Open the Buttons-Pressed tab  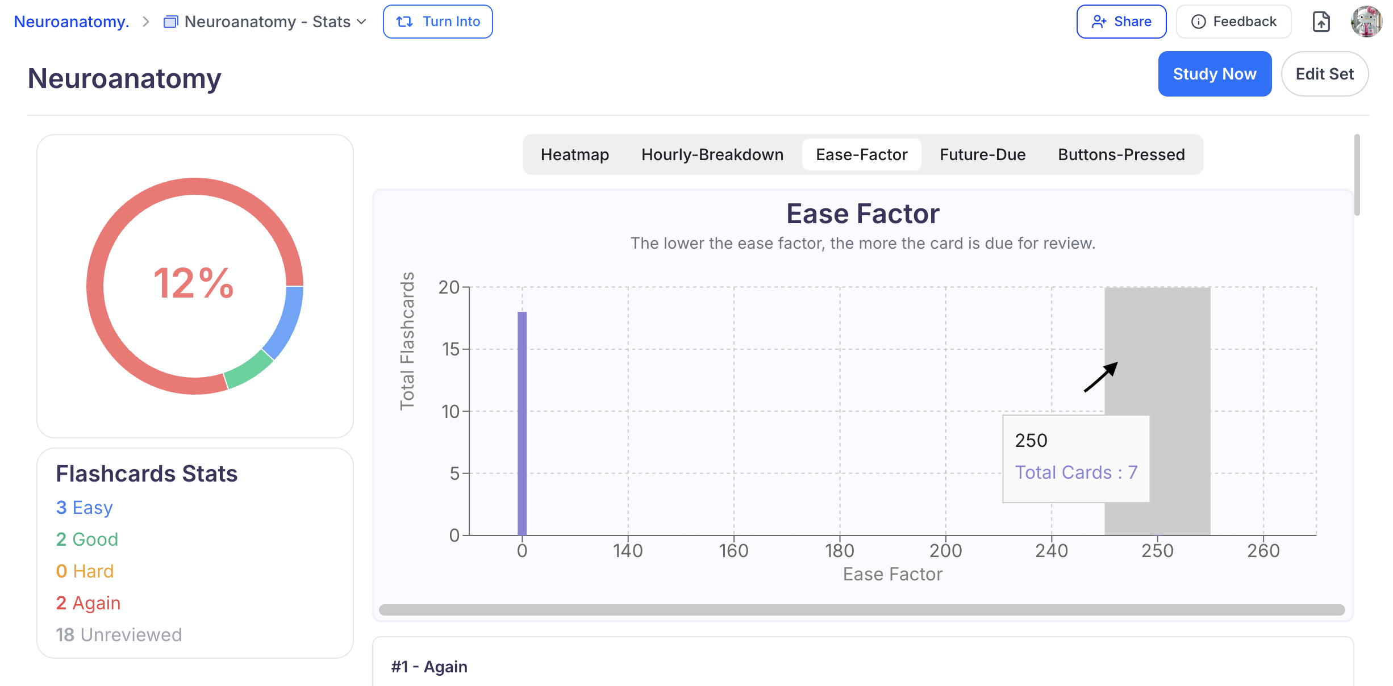click(1121, 154)
